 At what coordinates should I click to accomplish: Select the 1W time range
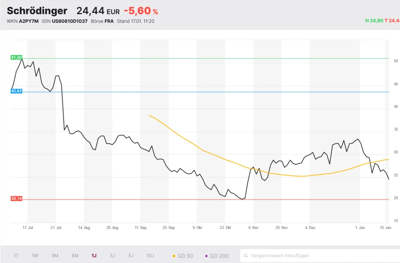35,255
